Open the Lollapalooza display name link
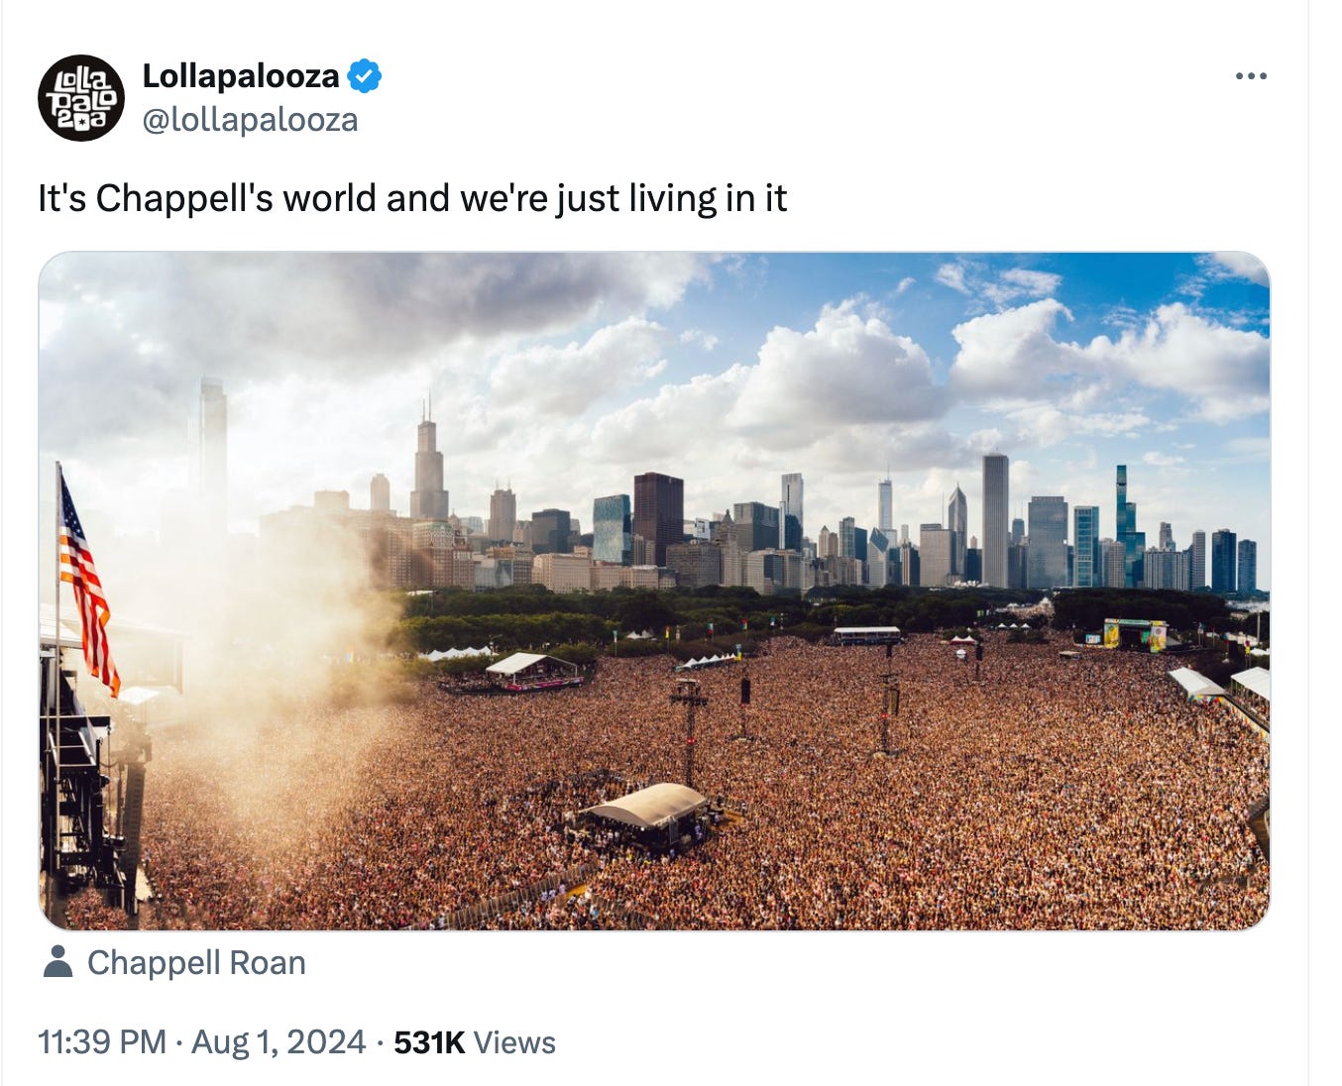This screenshot has width=1342, height=1086. (241, 75)
